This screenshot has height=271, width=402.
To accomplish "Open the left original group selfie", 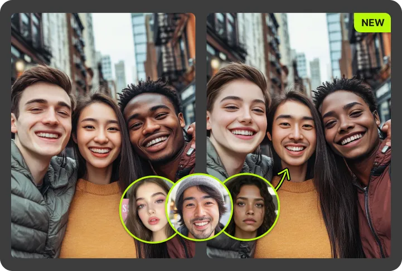I will click(x=103, y=84).
